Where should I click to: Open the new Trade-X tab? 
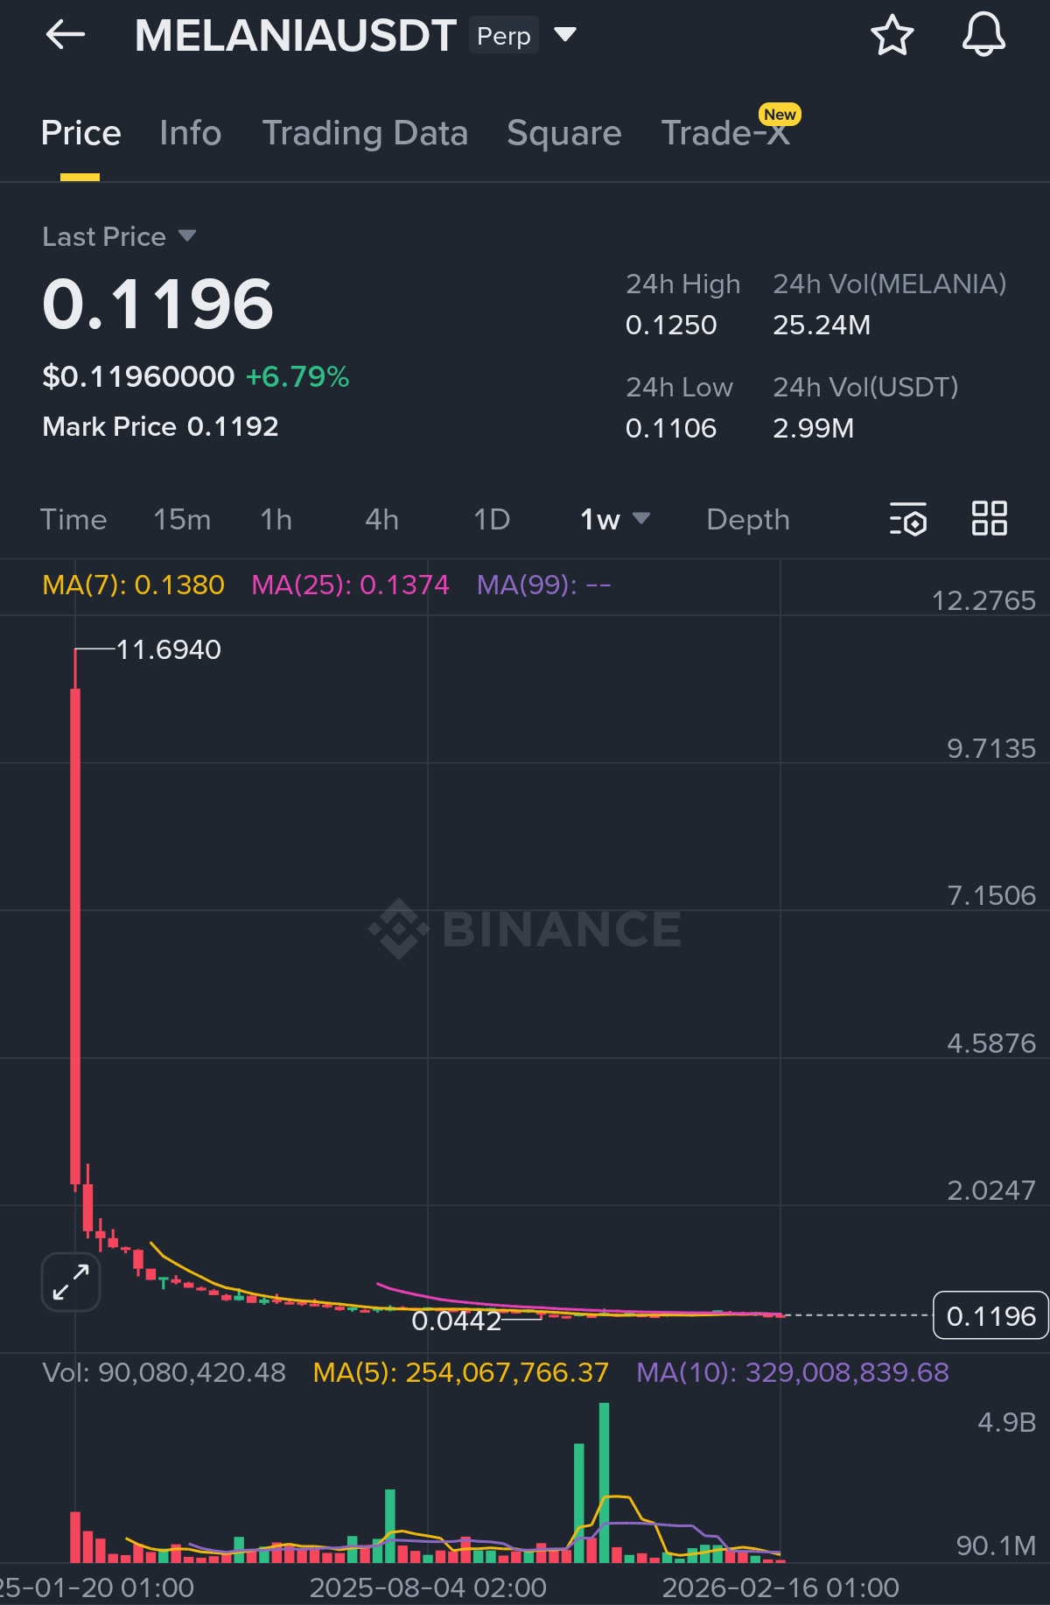click(x=725, y=133)
